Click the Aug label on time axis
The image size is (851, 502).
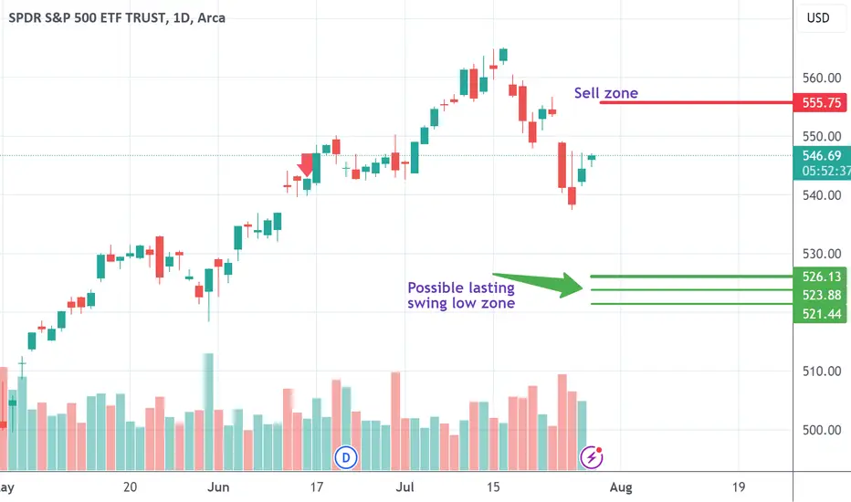[621, 487]
